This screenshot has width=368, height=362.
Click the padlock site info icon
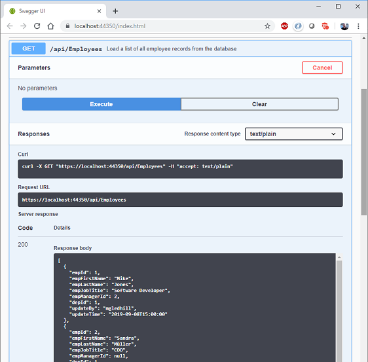67,26
